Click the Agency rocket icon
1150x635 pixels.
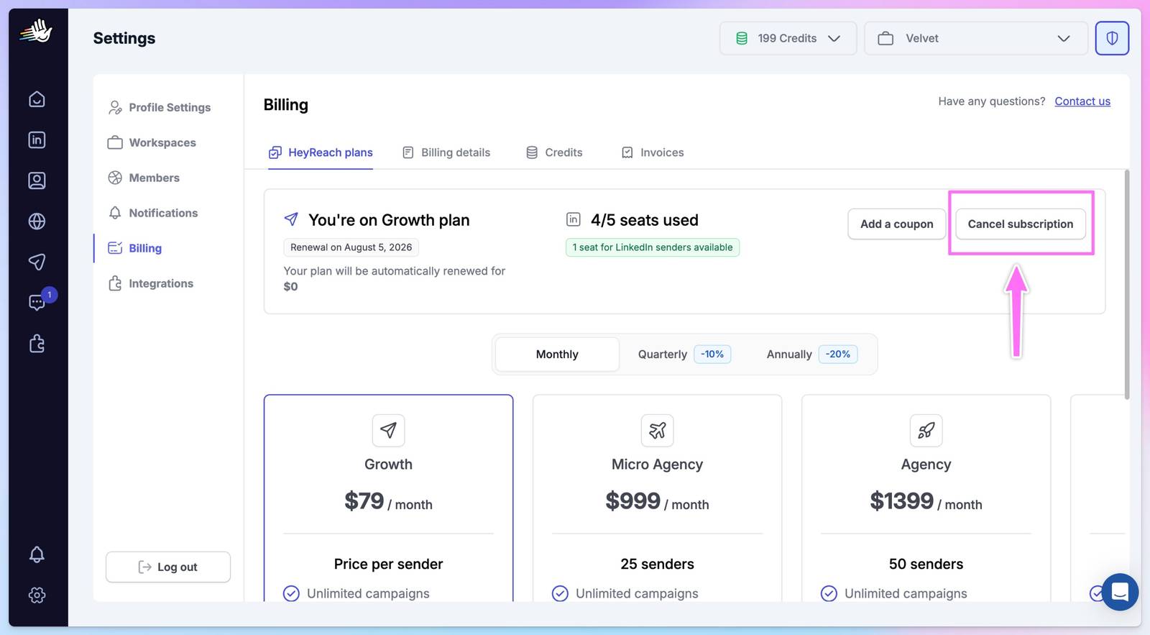(x=926, y=430)
